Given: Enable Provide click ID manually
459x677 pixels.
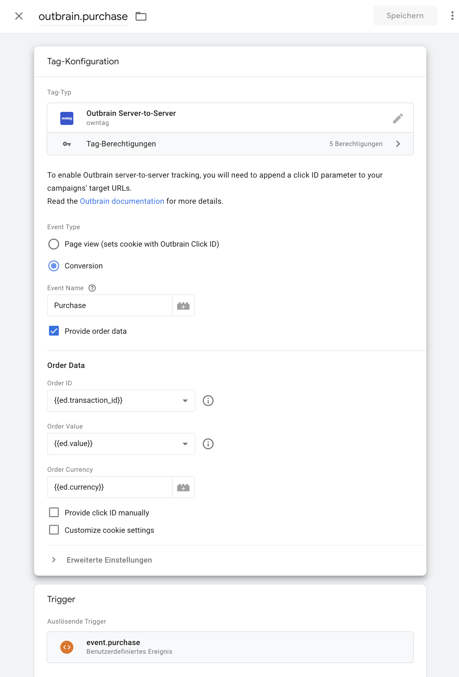Looking at the screenshot, I should (x=54, y=512).
